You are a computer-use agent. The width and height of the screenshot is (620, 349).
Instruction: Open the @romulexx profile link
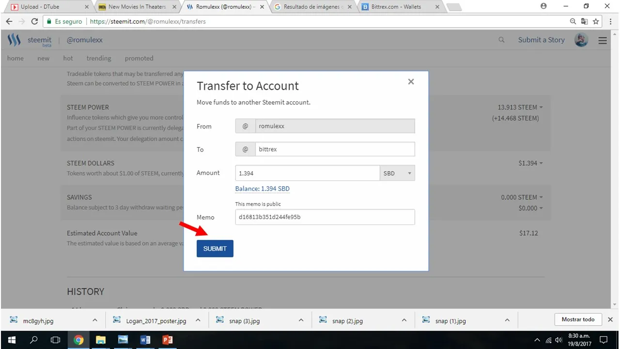pos(85,40)
